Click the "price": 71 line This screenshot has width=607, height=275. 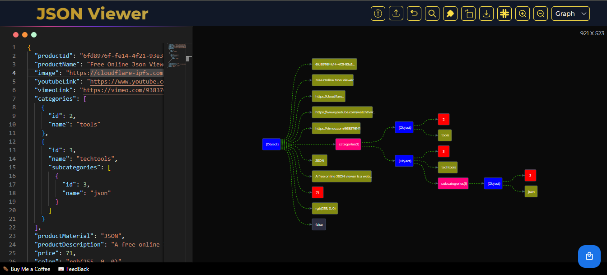click(x=56, y=253)
